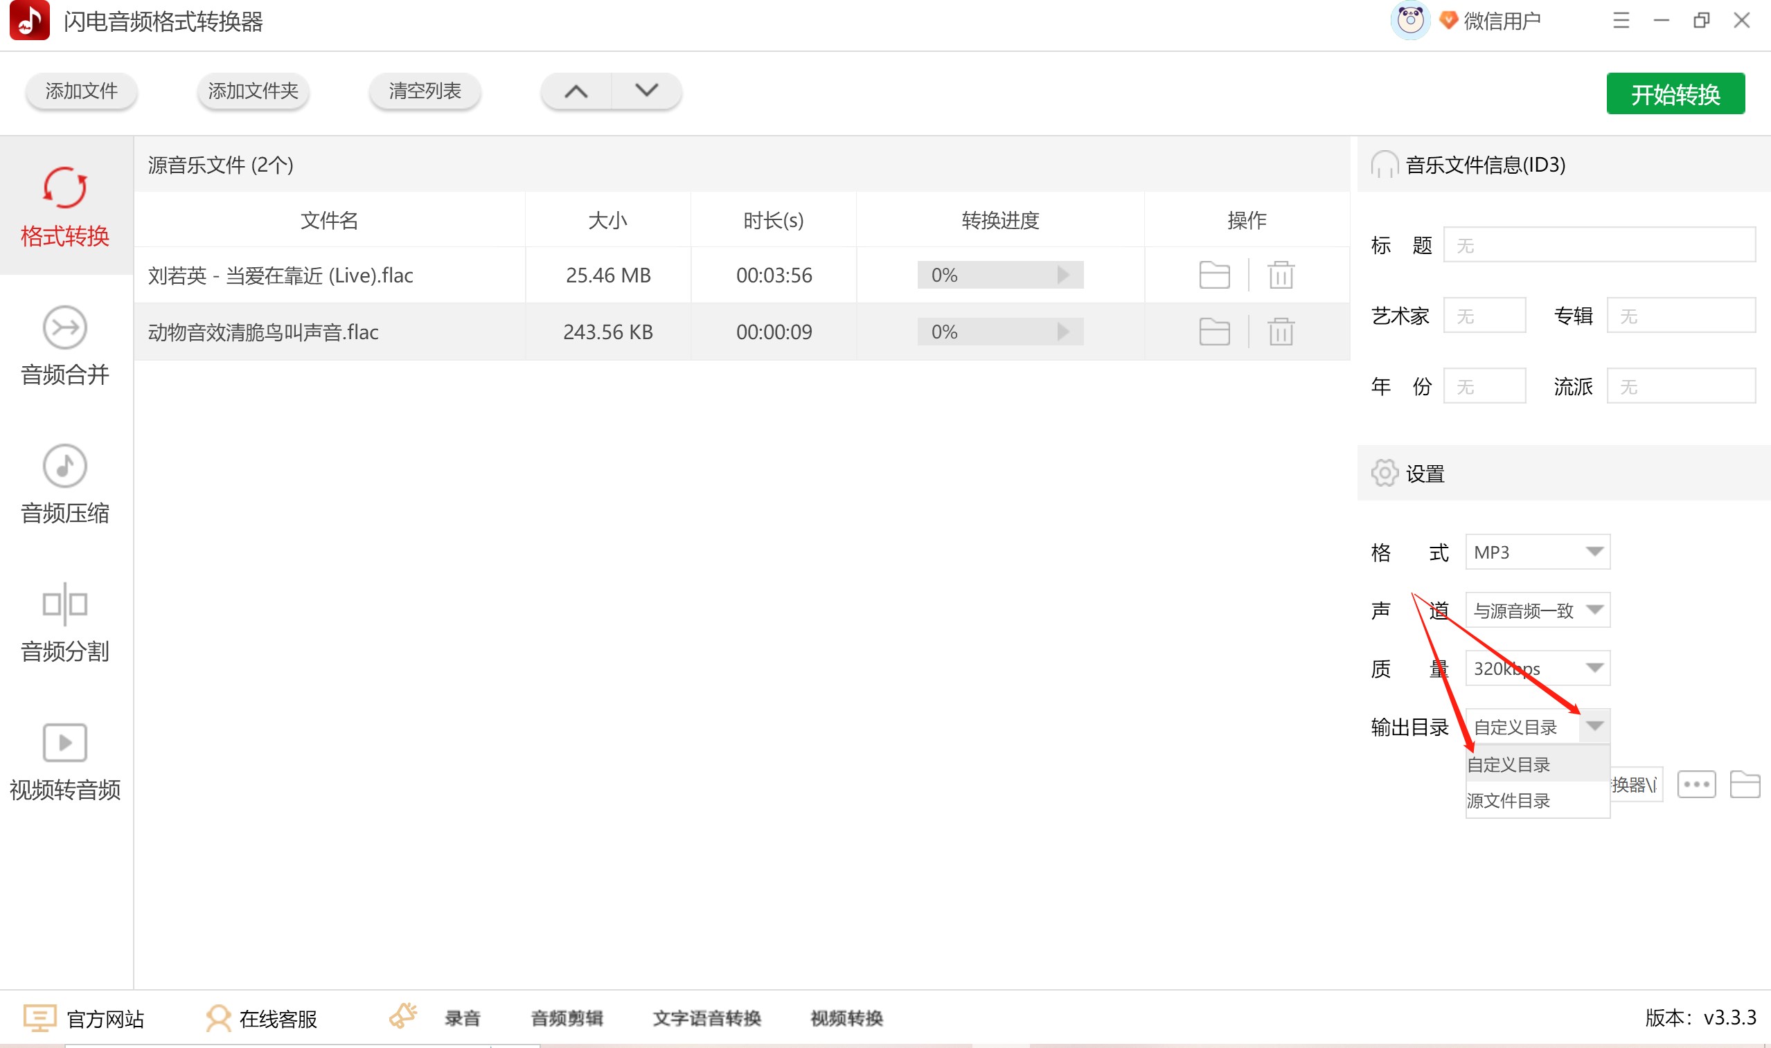The image size is (1771, 1048).
Task: Click the output path text field
Action: 1636,784
